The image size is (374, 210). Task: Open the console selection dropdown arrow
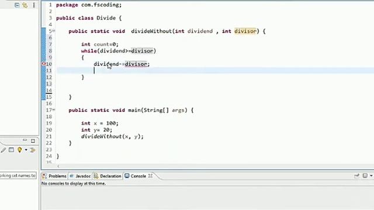coord(371,176)
